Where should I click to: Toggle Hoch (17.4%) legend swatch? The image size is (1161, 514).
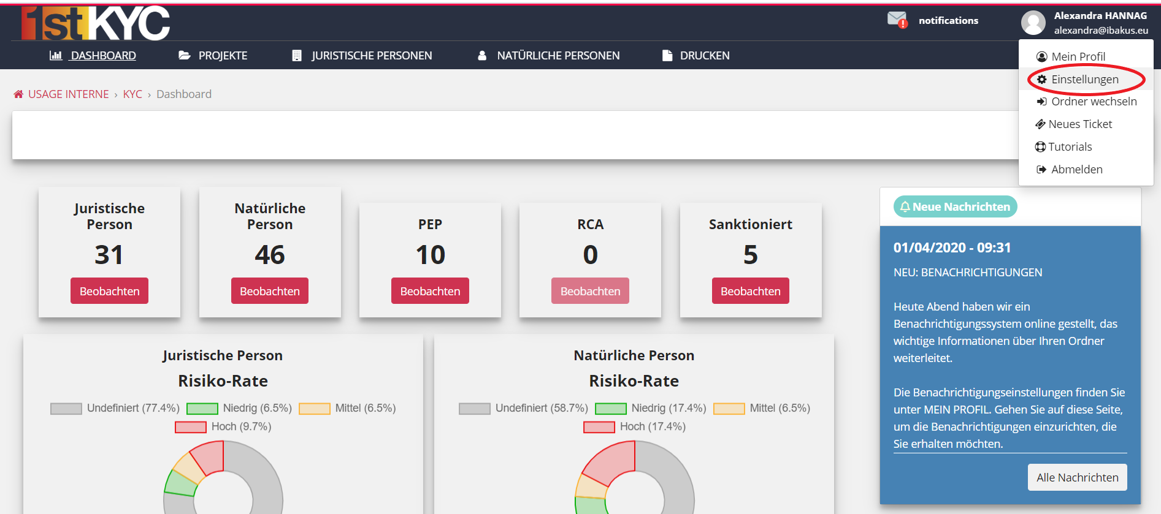pyautogui.click(x=599, y=427)
